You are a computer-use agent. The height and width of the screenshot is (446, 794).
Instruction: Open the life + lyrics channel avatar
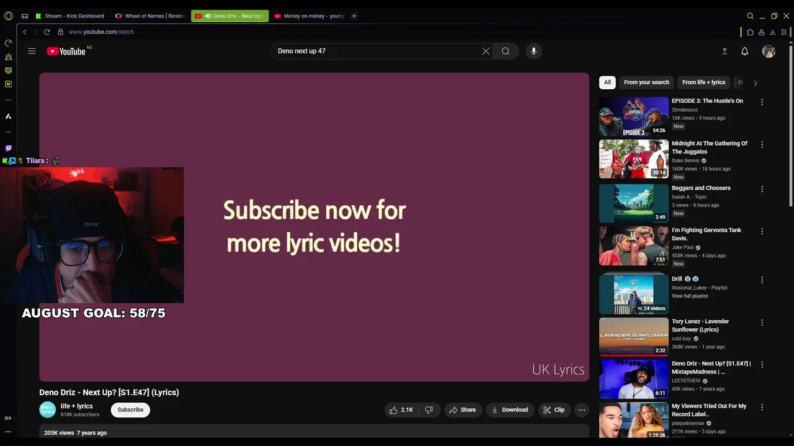coord(47,410)
